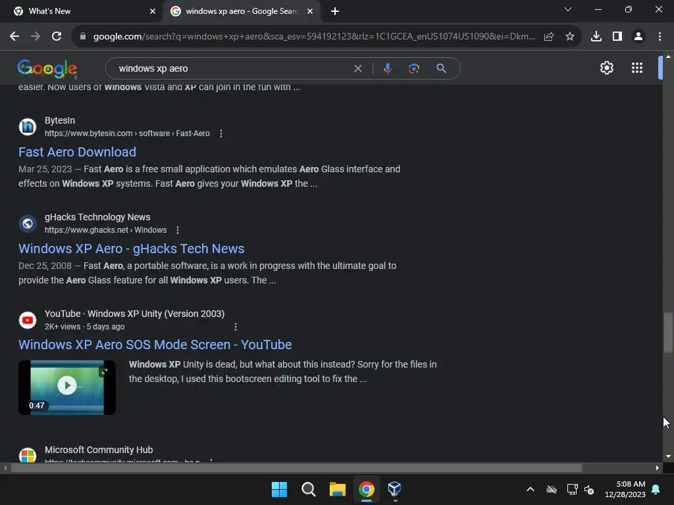The height and width of the screenshot is (505, 674).
Task: Click the forward navigation arrow
Action: click(36, 37)
